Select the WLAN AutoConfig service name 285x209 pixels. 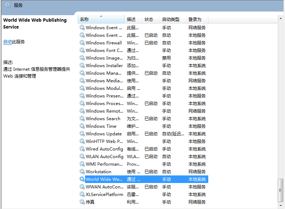pos(104,157)
